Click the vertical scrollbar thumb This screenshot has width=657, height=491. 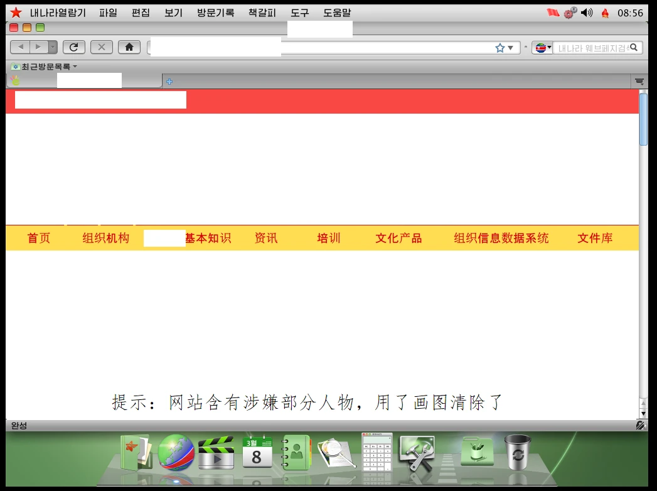643,119
